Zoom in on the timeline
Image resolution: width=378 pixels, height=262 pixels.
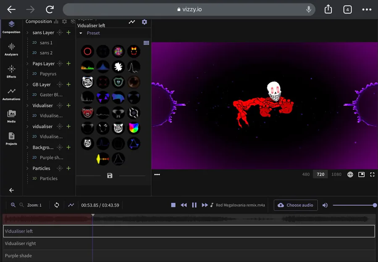click(13, 205)
